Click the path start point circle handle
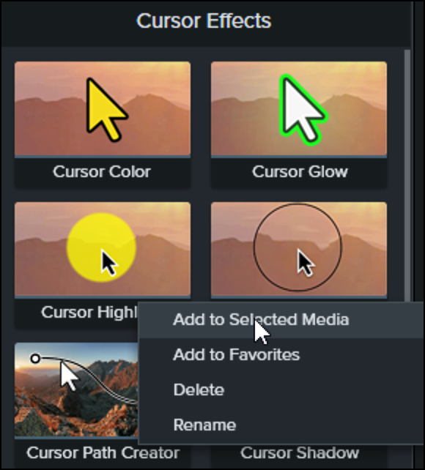This screenshot has width=425, height=470. click(x=35, y=358)
